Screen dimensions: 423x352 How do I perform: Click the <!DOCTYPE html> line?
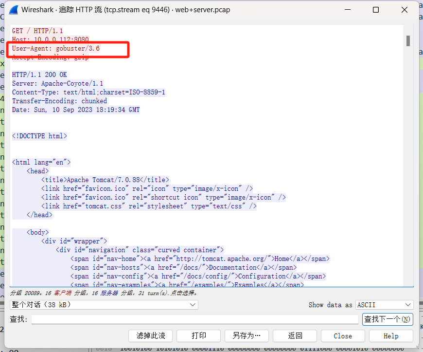39,136
